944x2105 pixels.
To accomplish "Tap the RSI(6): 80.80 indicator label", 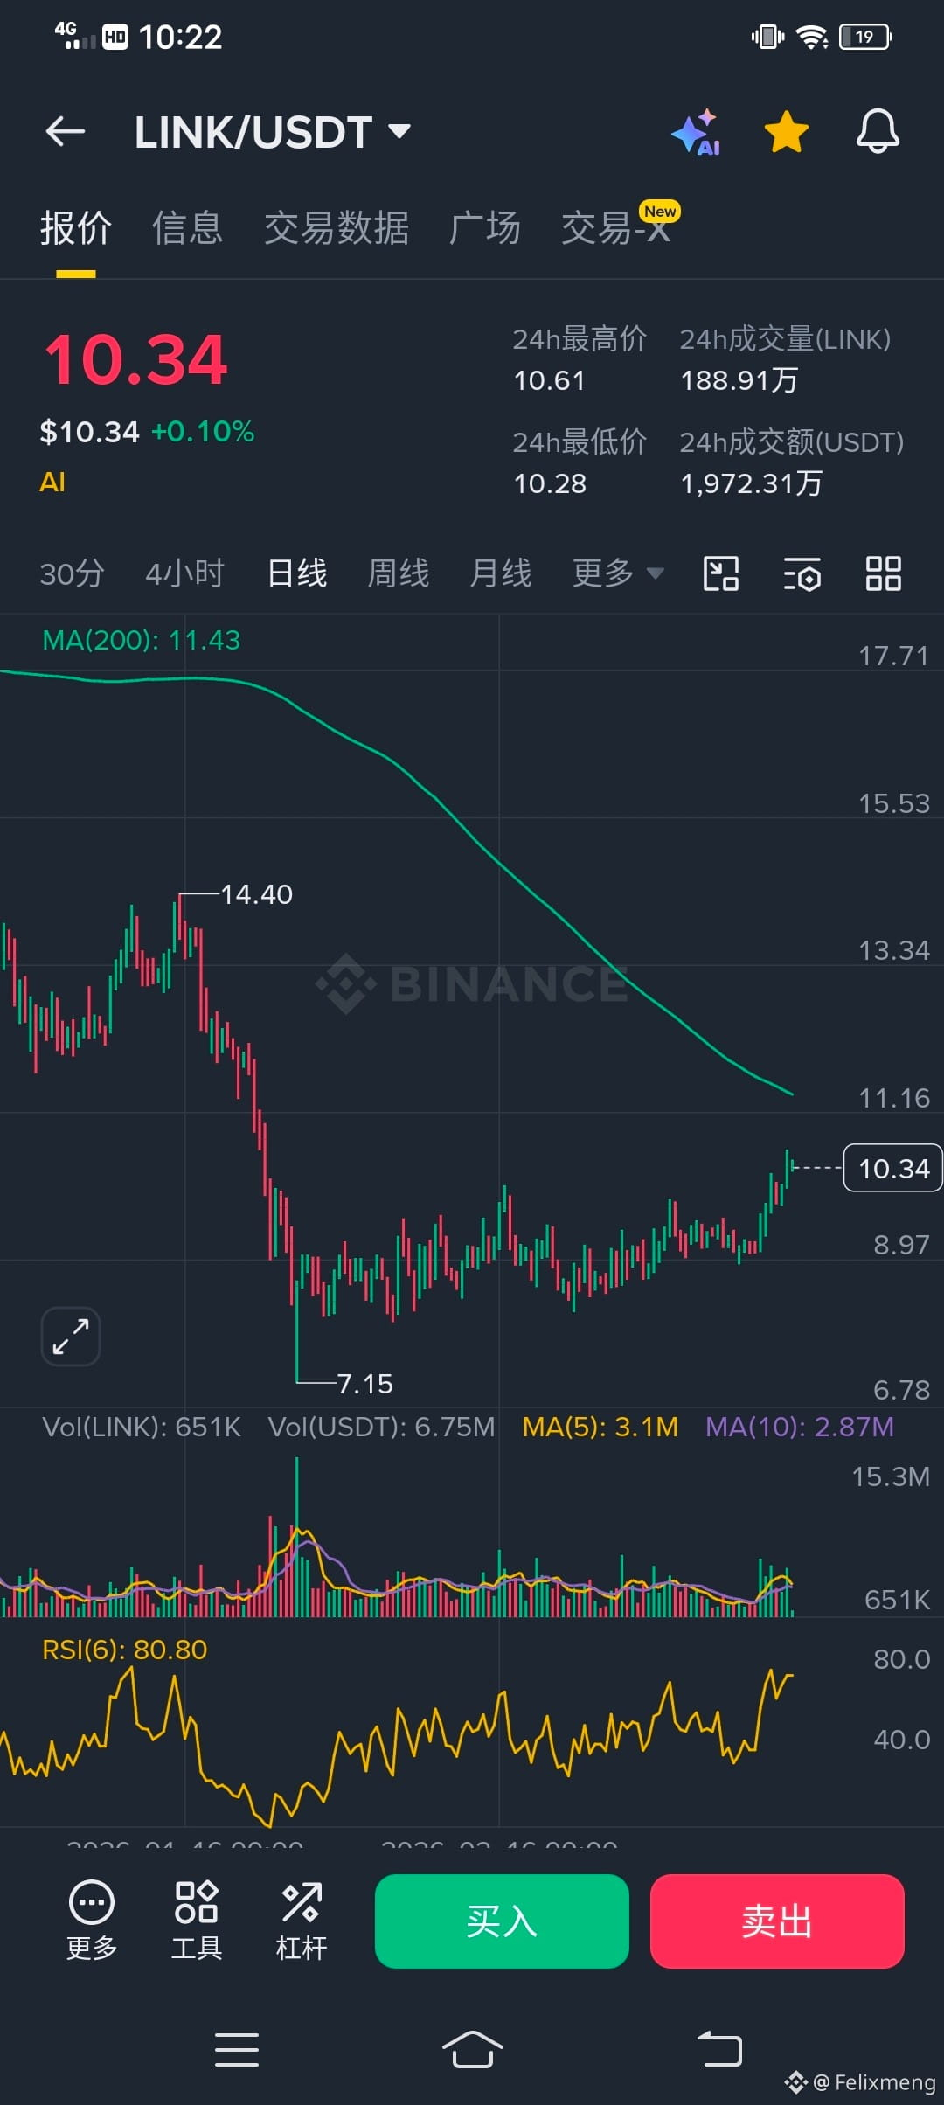I will click(125, 1650).
